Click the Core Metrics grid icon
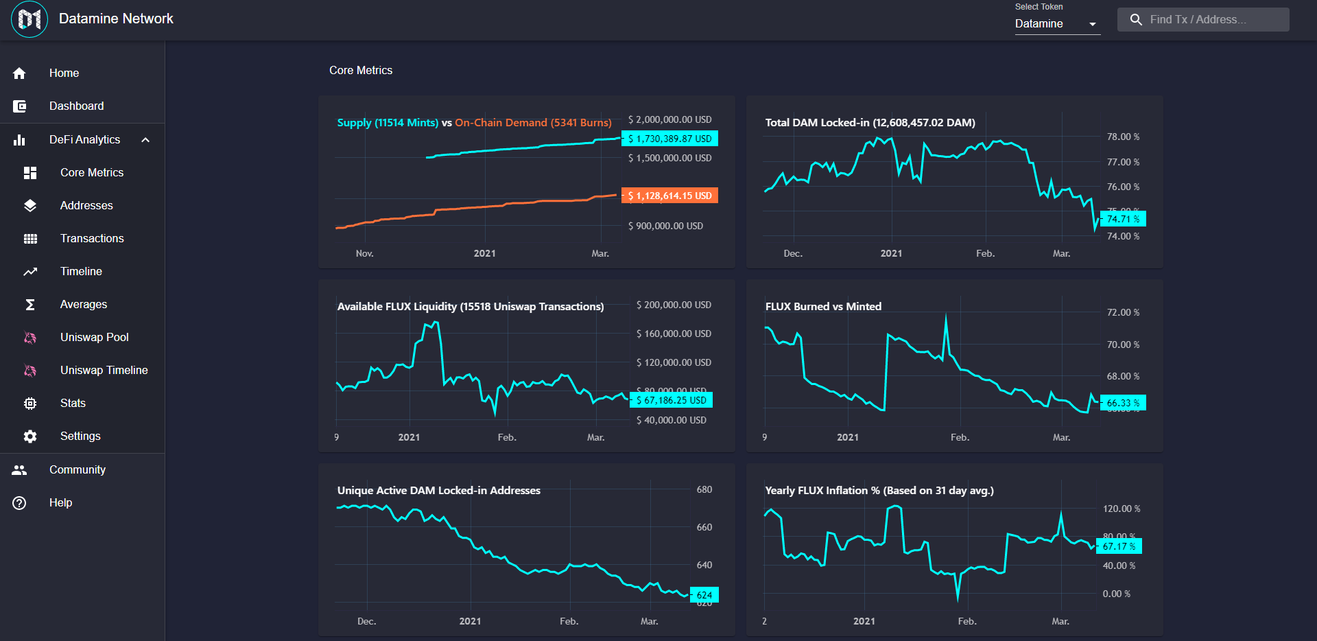The width and height of the screenshot is (1317, 641). click(30, 172)
